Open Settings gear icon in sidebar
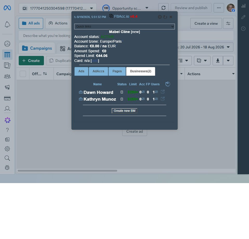 point(7,149)
